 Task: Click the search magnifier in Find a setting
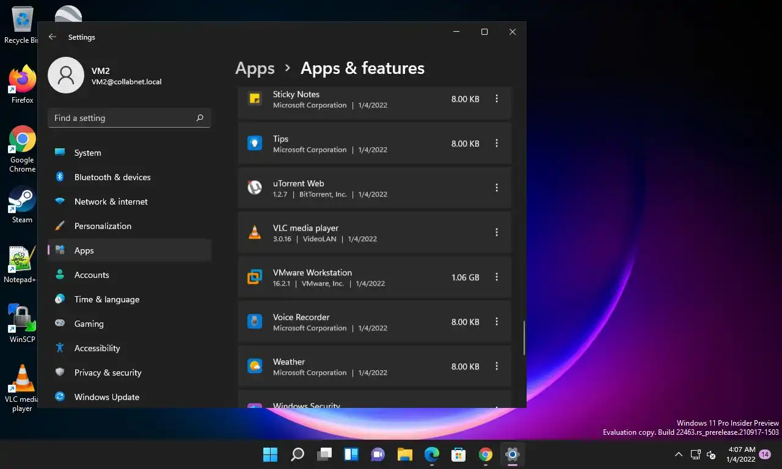(x=200, y=118)
